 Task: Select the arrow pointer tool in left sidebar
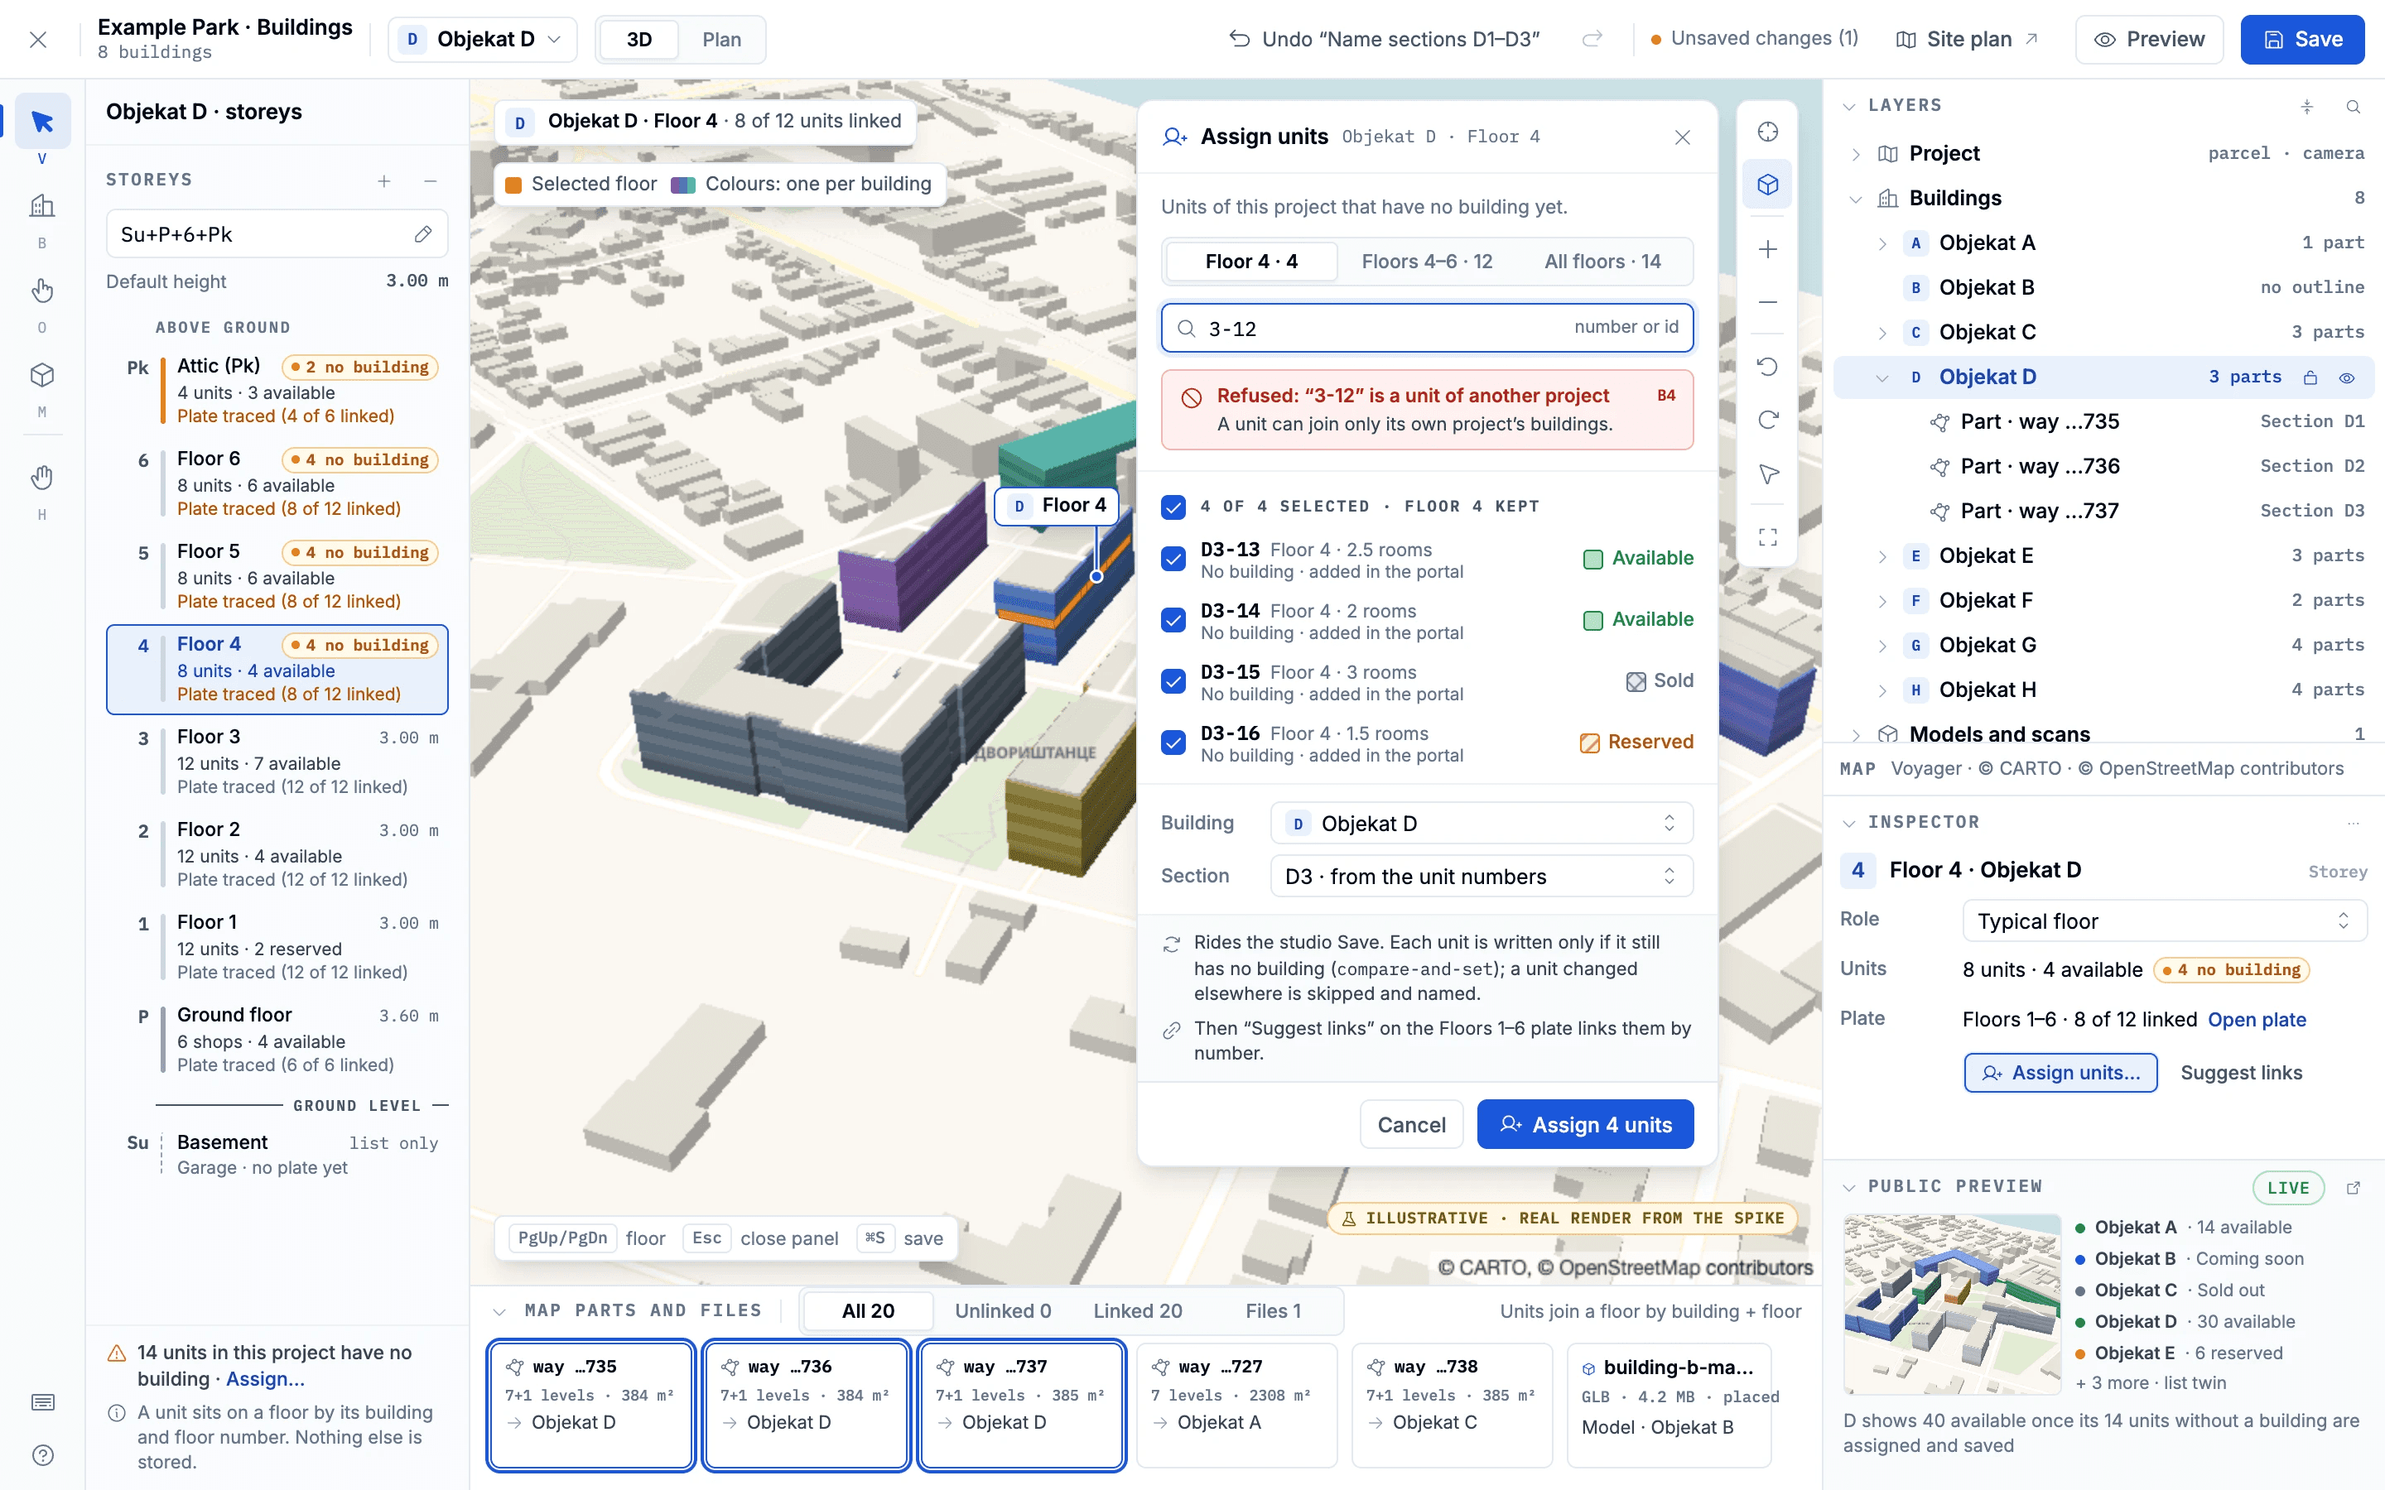pos(42,121)
